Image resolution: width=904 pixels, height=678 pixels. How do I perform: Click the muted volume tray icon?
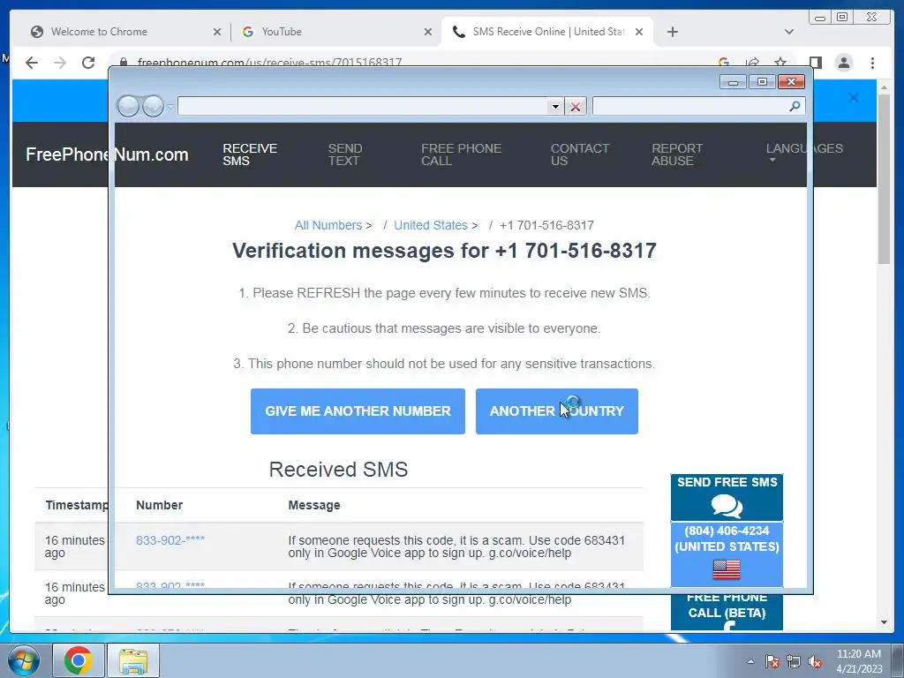click(815, 661)
